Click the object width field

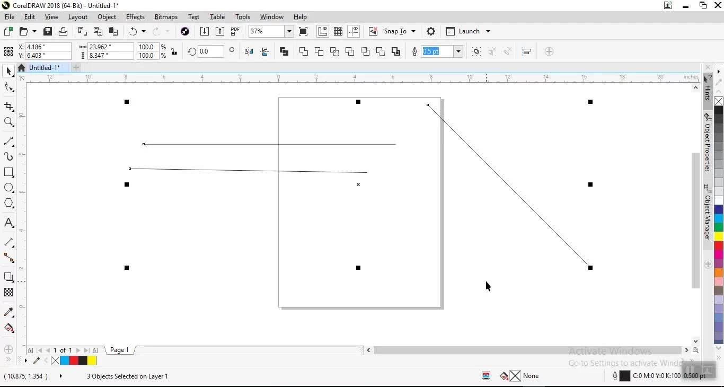(111, 47)
